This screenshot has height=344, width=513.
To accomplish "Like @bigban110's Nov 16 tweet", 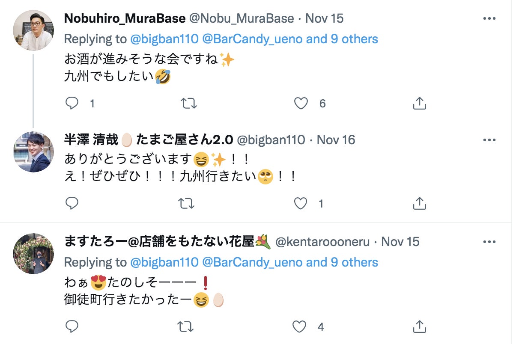I will (301, 203).
